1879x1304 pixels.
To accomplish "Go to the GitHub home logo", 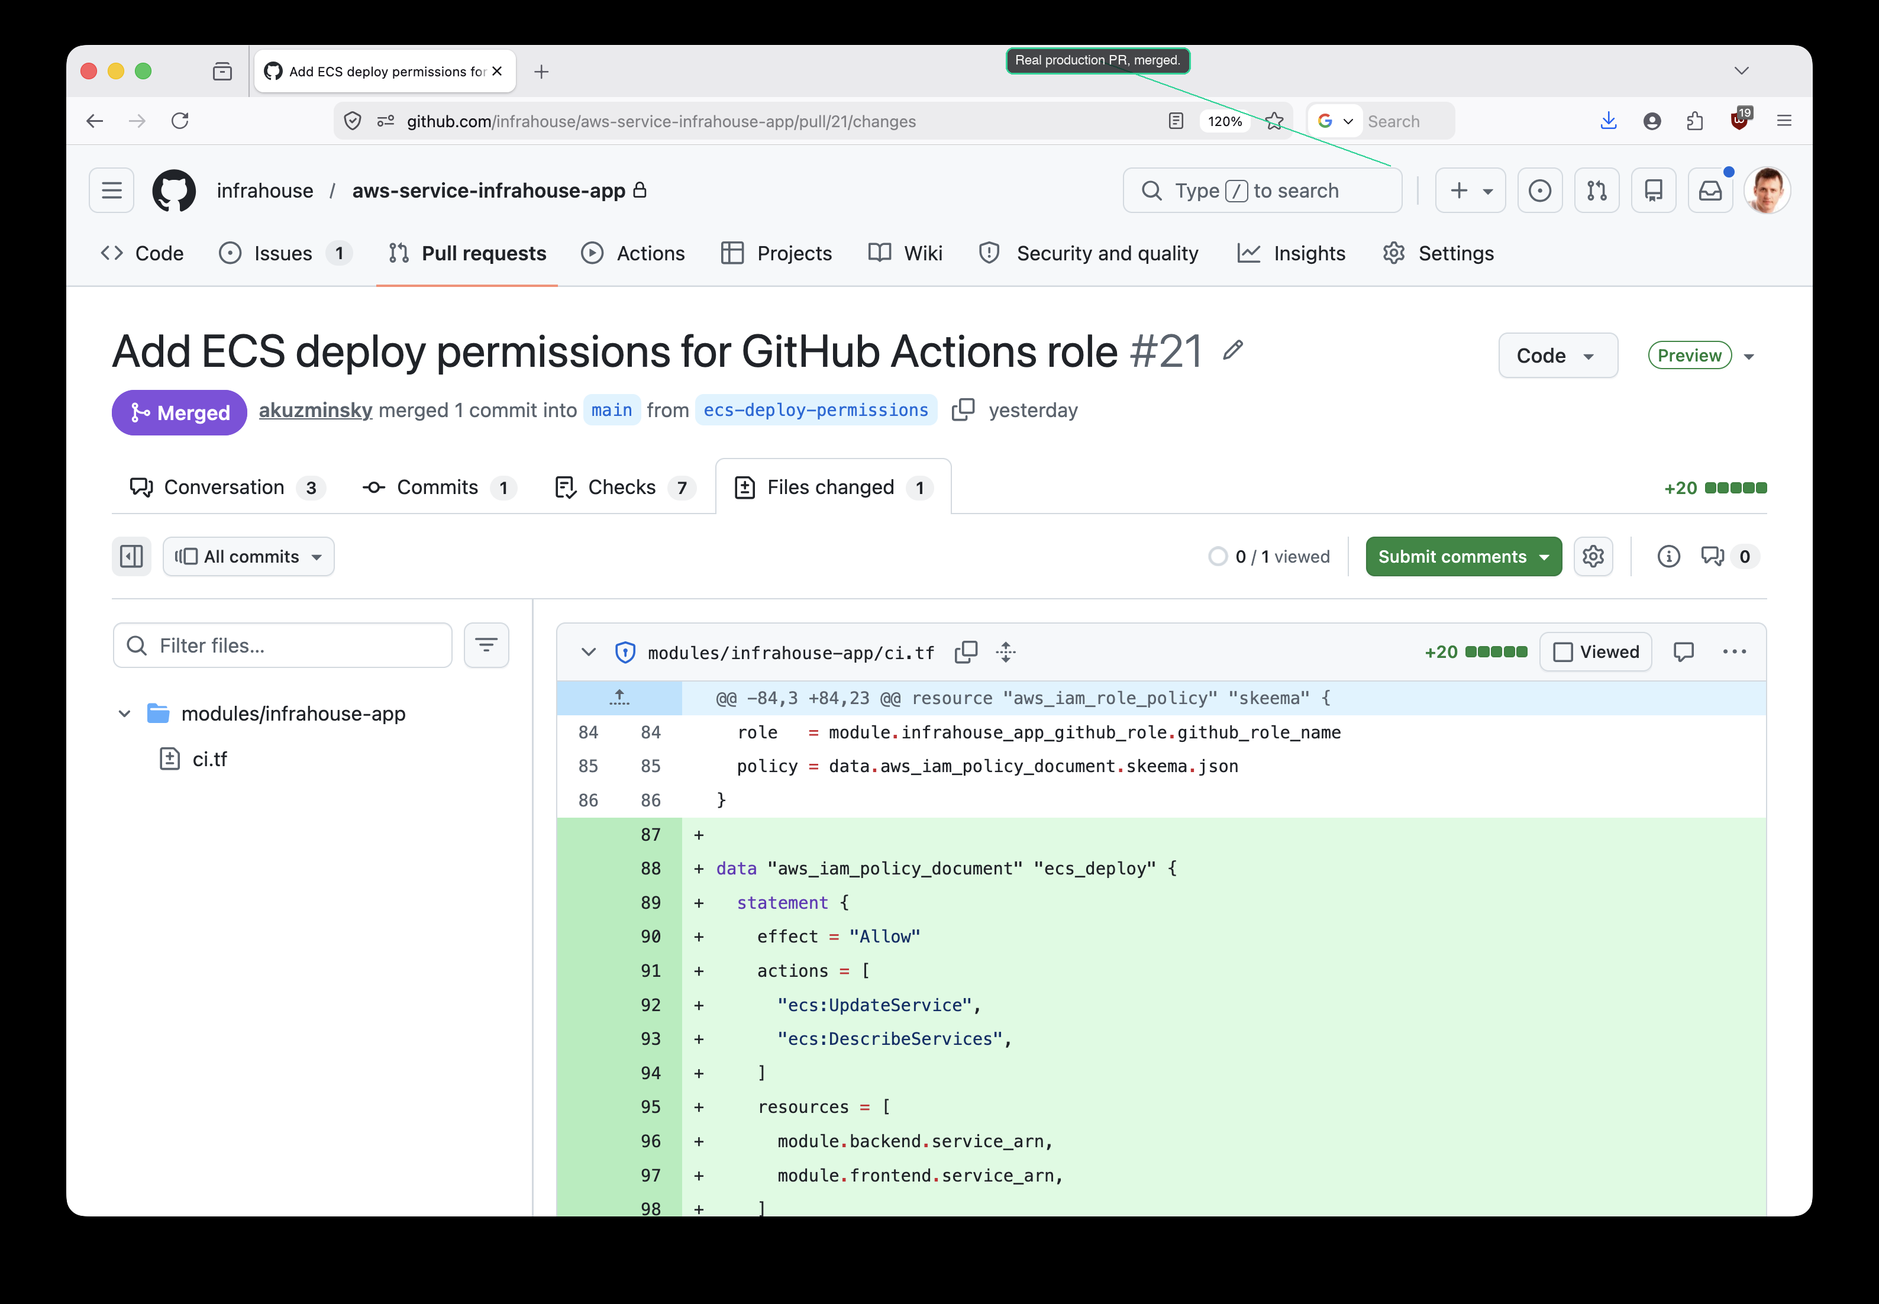I will [x=174, y=191].
